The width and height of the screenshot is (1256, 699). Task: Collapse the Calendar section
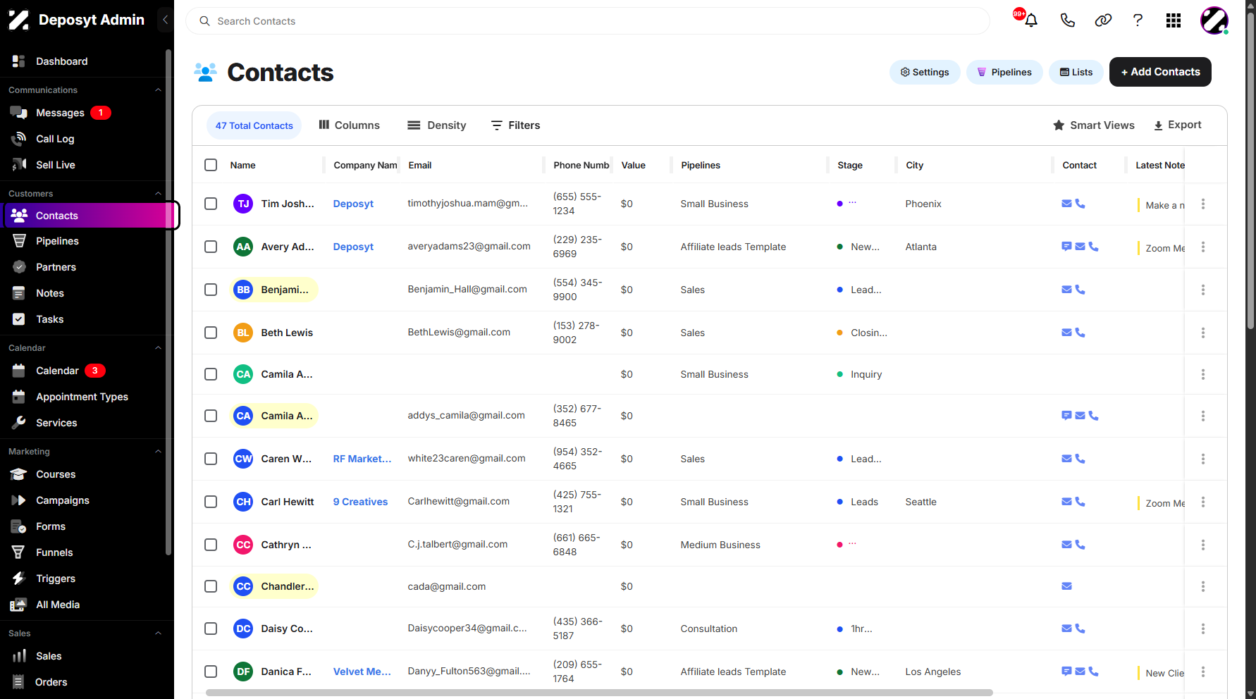(158, 348)
